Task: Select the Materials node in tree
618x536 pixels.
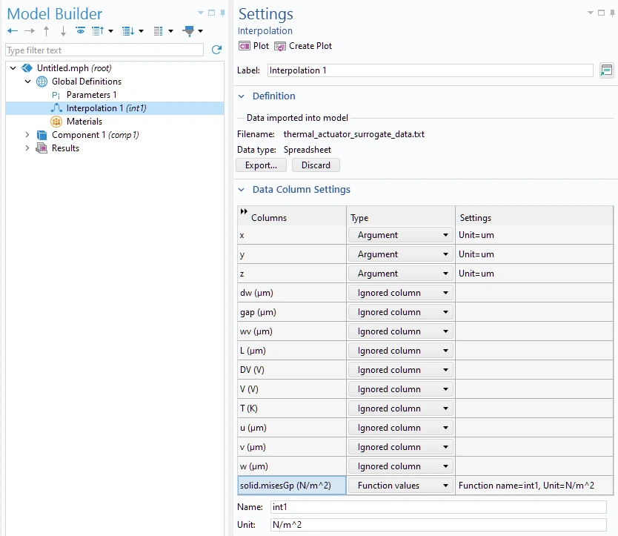Action: pyautogui.click(x=84, y=122)
